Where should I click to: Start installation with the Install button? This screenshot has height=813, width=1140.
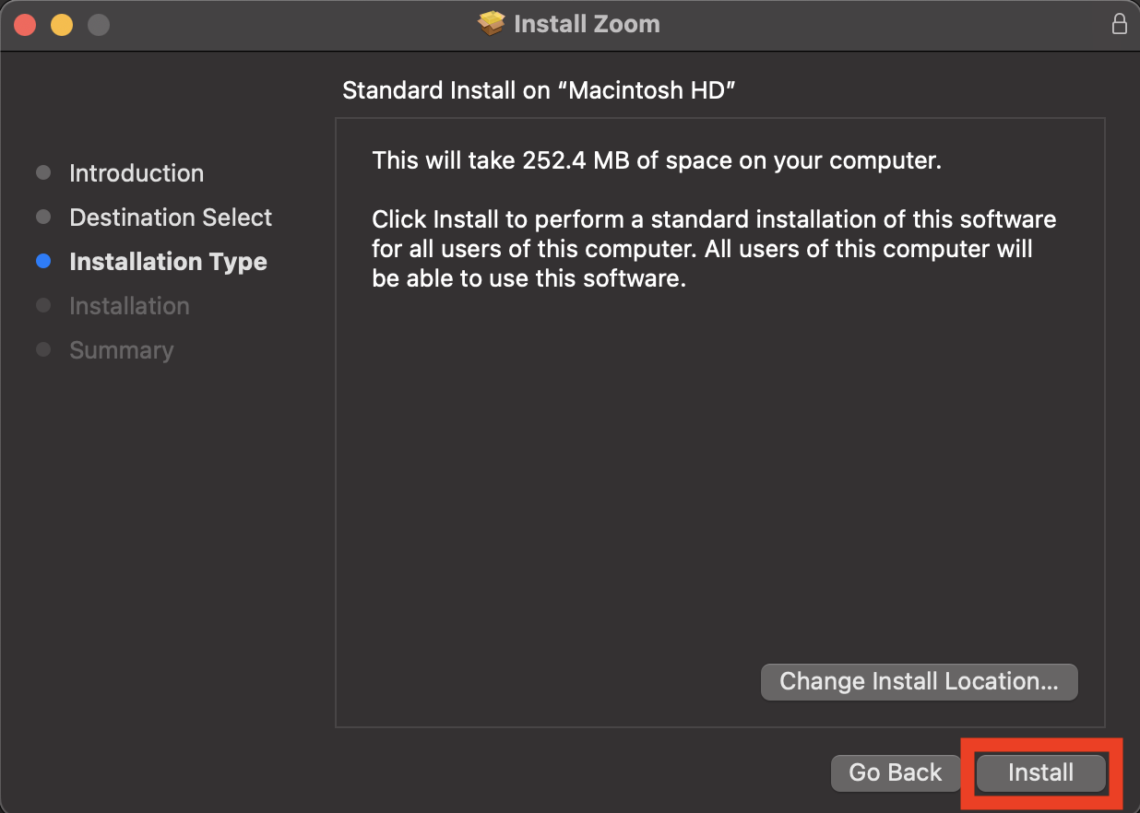coord(1040,773)
